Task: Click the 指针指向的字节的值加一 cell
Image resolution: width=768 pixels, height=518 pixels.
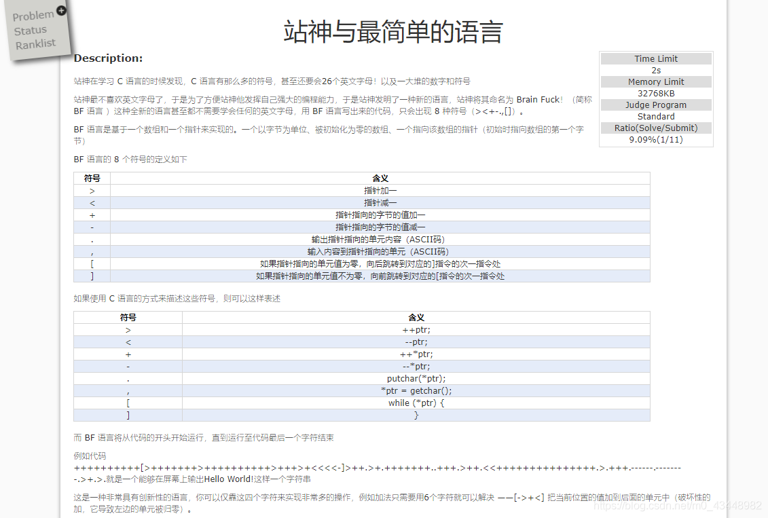Action: tap(380, 215)
